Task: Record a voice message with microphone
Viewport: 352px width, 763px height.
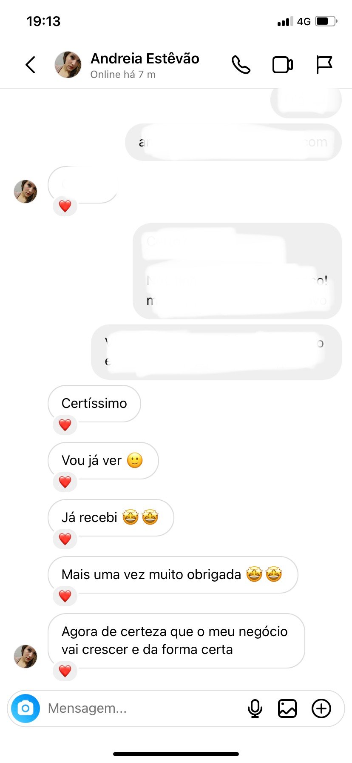Action: (255, 708)
